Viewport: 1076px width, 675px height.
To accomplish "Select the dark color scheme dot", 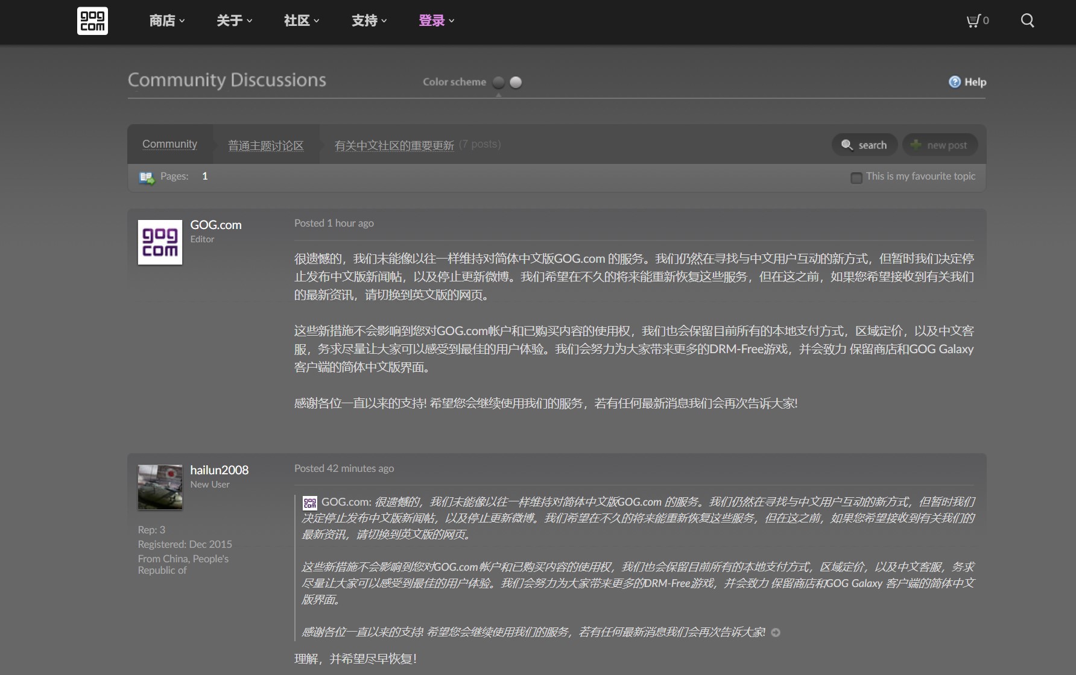I will point(499,82).
